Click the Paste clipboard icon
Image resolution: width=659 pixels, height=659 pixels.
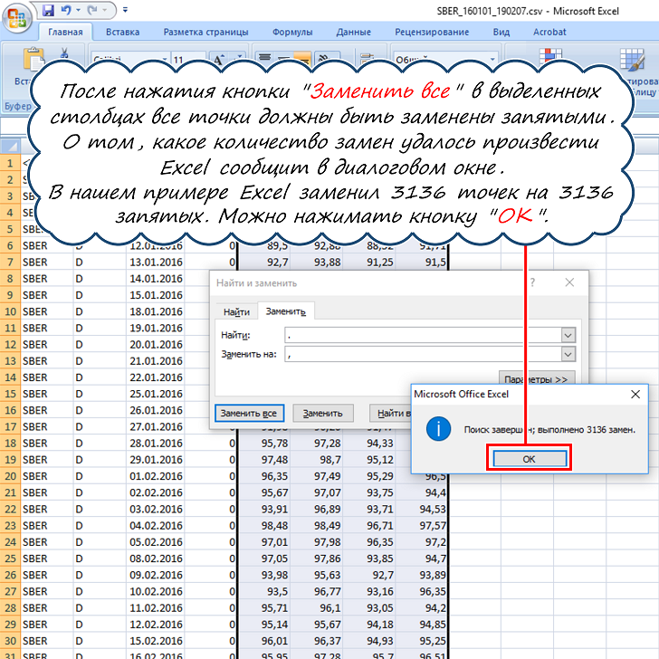point(33,58)
